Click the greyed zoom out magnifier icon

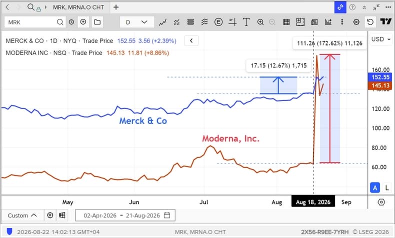click(272, 22)
